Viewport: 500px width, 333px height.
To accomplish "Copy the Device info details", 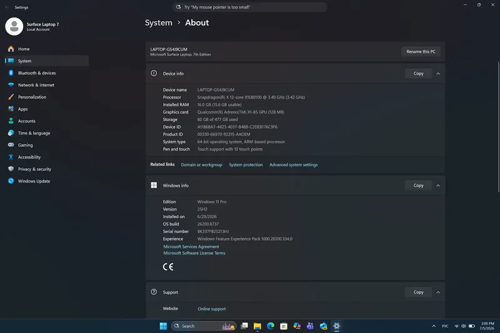I will [418, 74].
